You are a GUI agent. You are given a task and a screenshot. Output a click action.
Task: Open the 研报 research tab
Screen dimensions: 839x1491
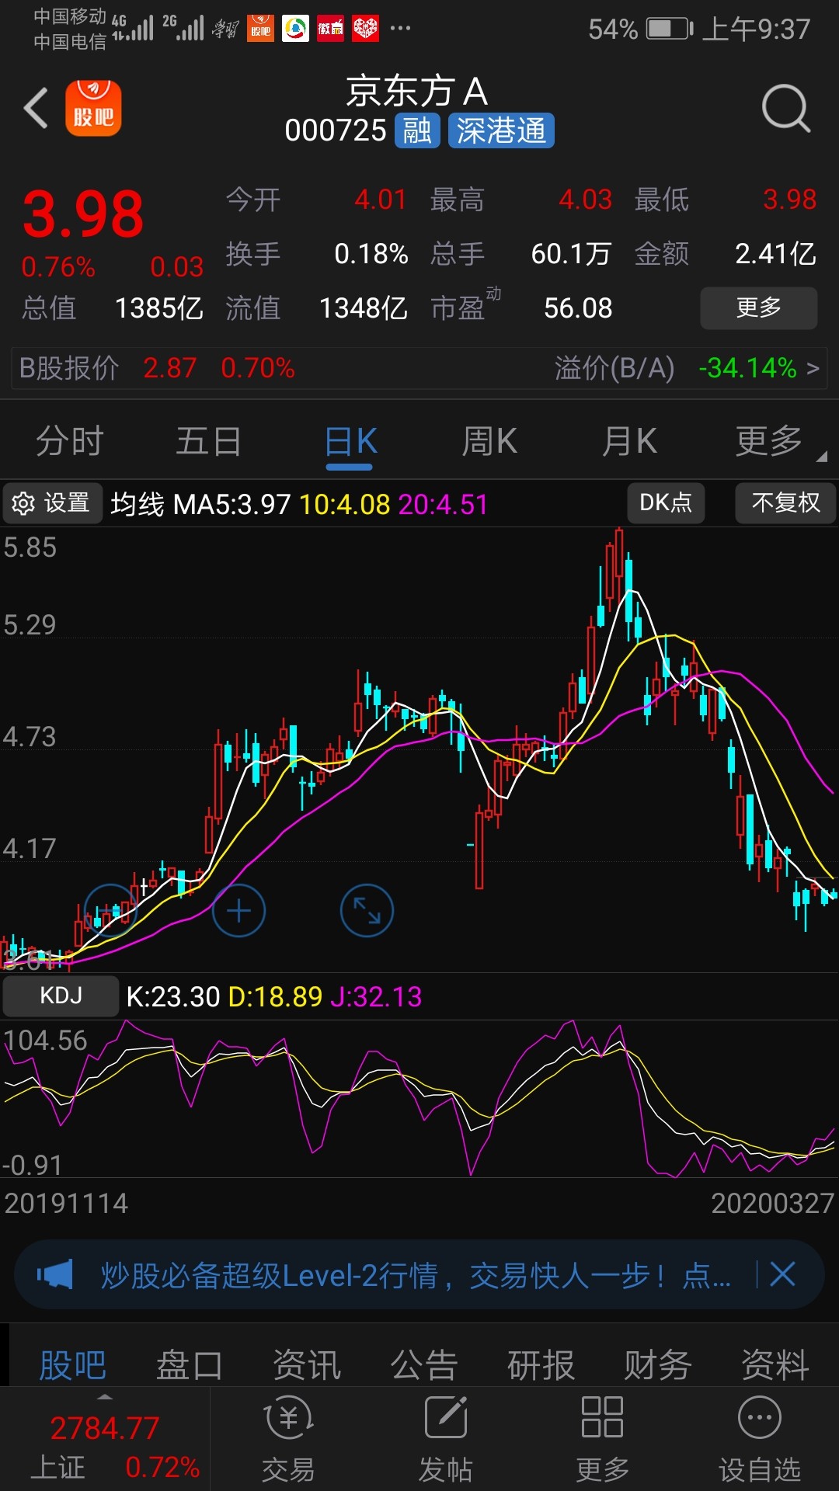pos(541,1365)
